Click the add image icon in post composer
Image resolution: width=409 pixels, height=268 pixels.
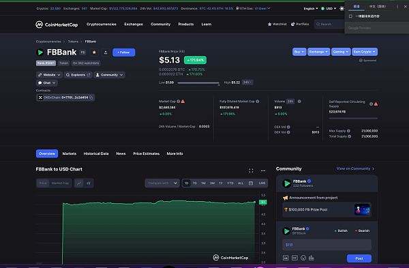point(286,258)
